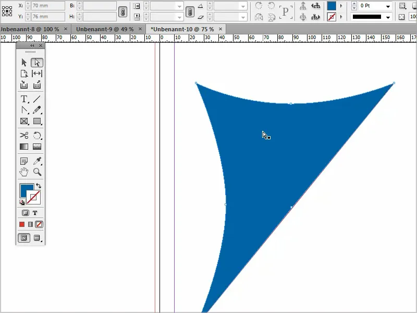Select the Gradient Feather tool
This screenshot has width=417, height=313.
pos(37,147)
